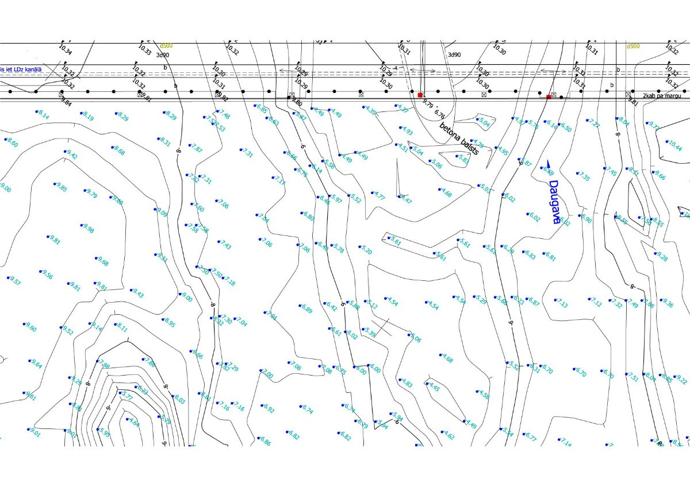Click the black elevation label 6.76
This screenshot has height=487, width=690.
(x=440, y=110)
